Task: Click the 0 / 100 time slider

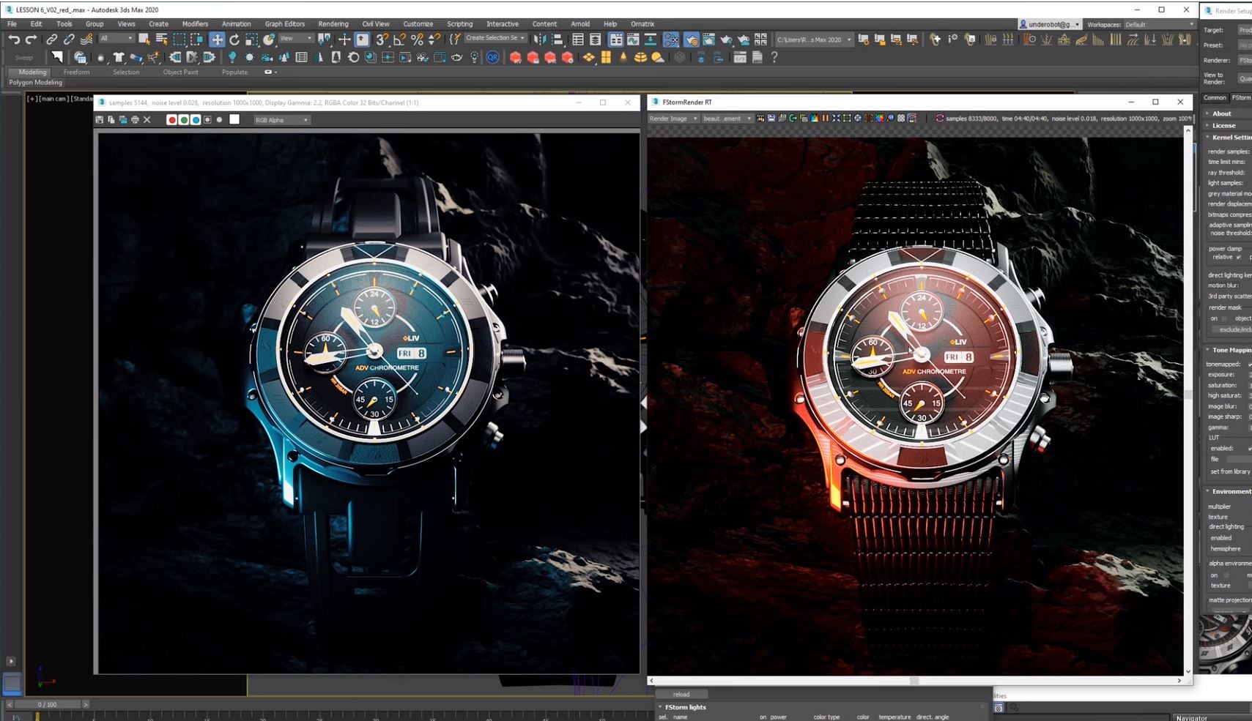Action: [47, 704]
